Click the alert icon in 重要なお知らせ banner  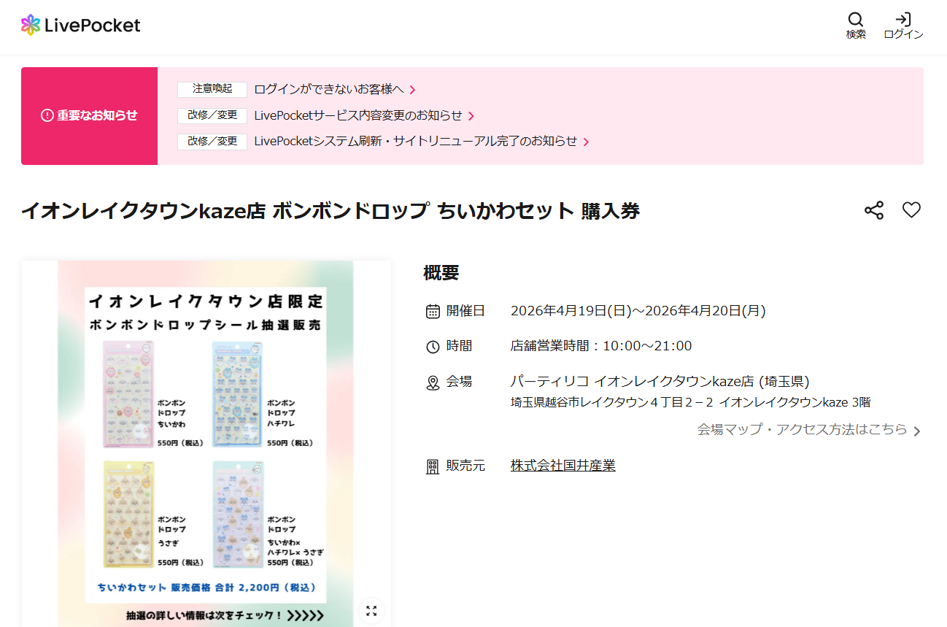[x=47, y=115]
